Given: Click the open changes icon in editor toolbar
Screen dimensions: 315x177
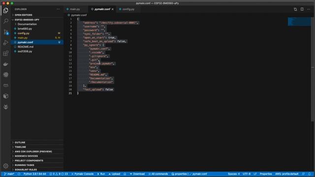Looking at the screenshot, I should pos(295,9).
